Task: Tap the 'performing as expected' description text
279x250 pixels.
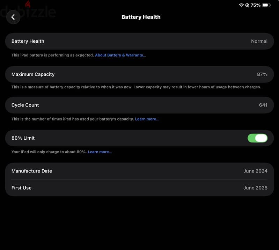Action: (x=53, y=55)
